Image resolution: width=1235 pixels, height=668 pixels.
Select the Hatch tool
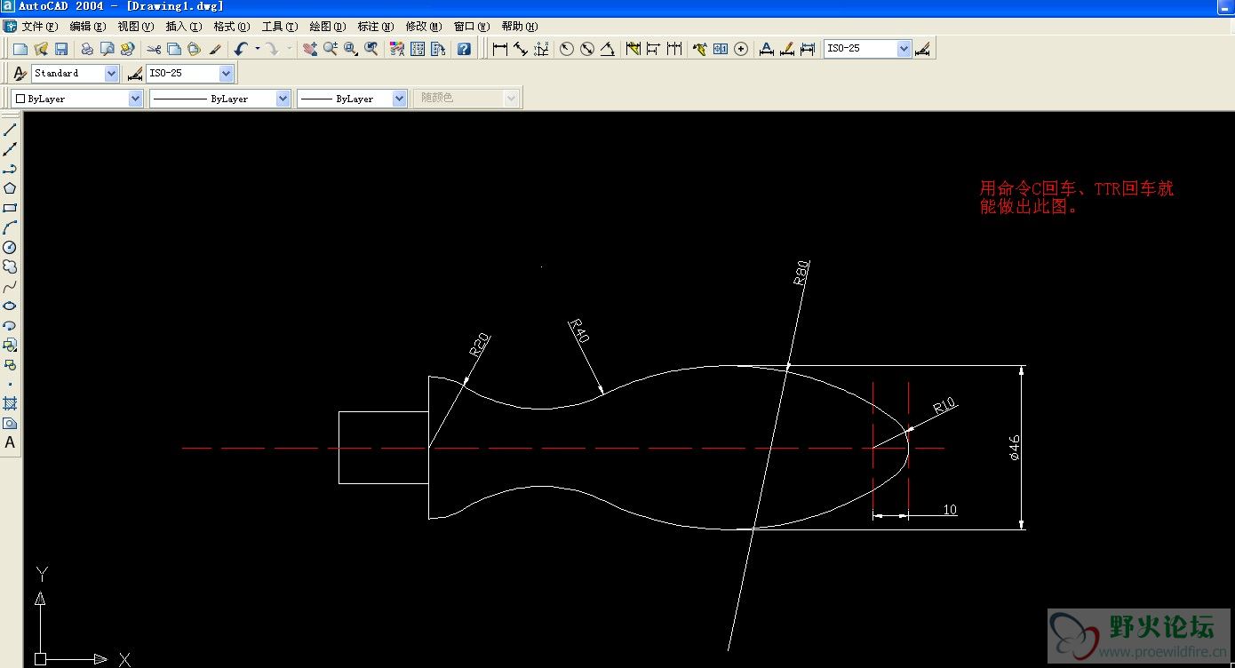tap(10, 403)
